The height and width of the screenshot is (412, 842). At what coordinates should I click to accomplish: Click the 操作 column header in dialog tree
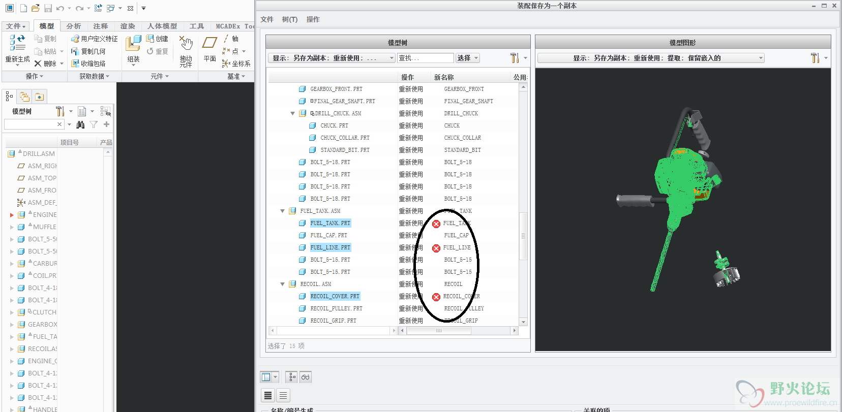414,77
